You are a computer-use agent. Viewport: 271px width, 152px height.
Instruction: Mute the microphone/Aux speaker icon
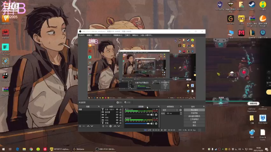click(152, 115)
